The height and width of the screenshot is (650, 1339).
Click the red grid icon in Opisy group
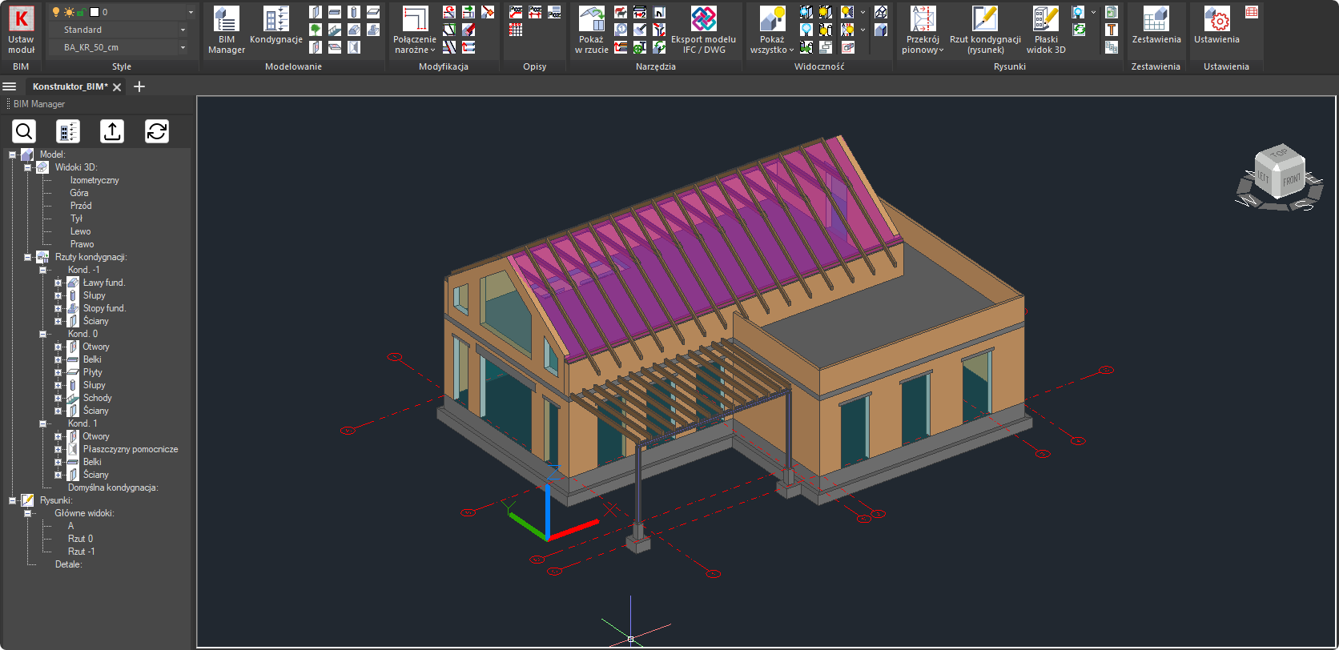point(516,30)
